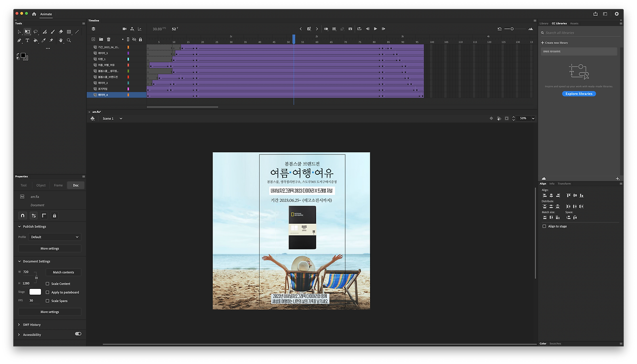Pick the Hand tool
637x364 pixels.
click(x=61, y=40)
